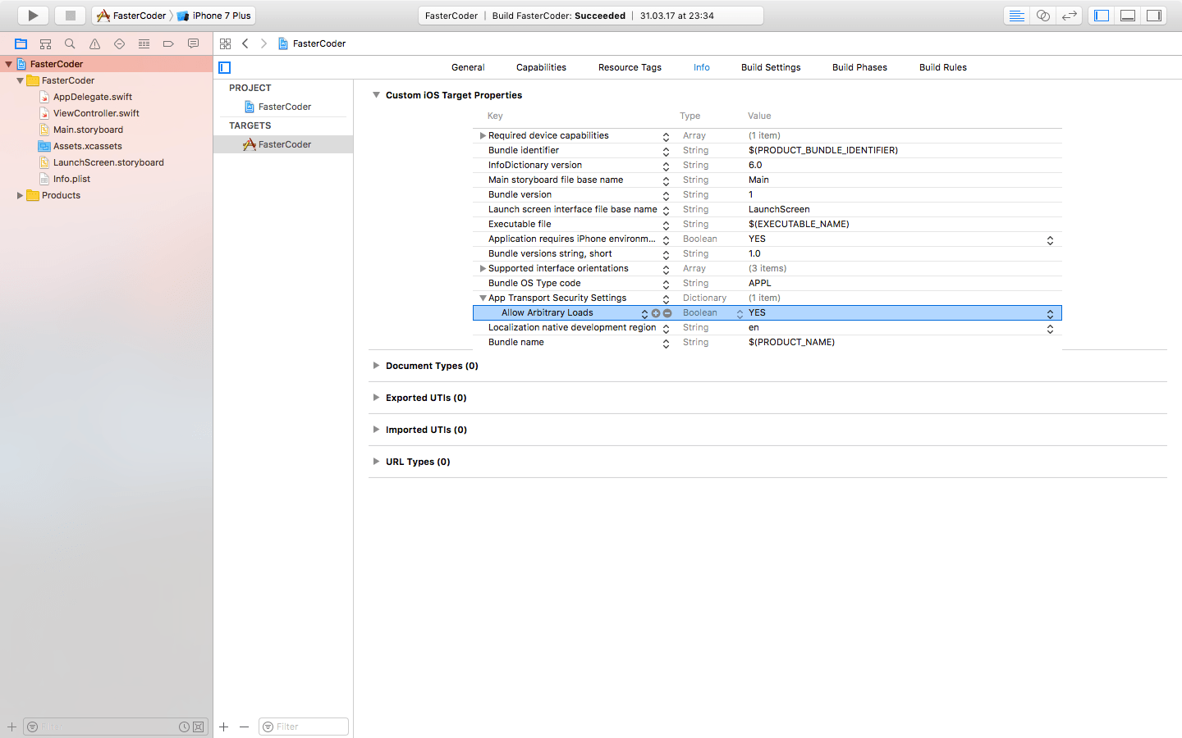The width and height of the screenshot is (1182, 738).
Task: Open the Debug navigator
Action: pos(144,43)
